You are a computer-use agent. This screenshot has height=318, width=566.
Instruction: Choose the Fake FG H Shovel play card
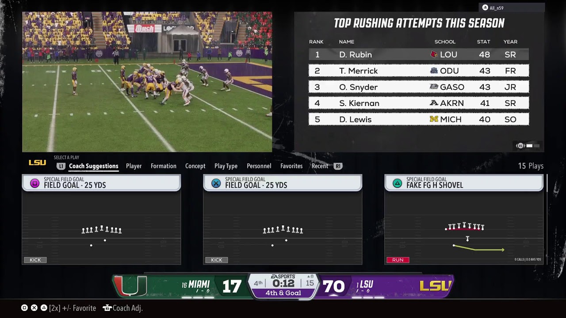464,220
